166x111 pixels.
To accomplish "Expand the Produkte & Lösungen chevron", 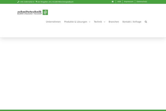I will 90,22.
